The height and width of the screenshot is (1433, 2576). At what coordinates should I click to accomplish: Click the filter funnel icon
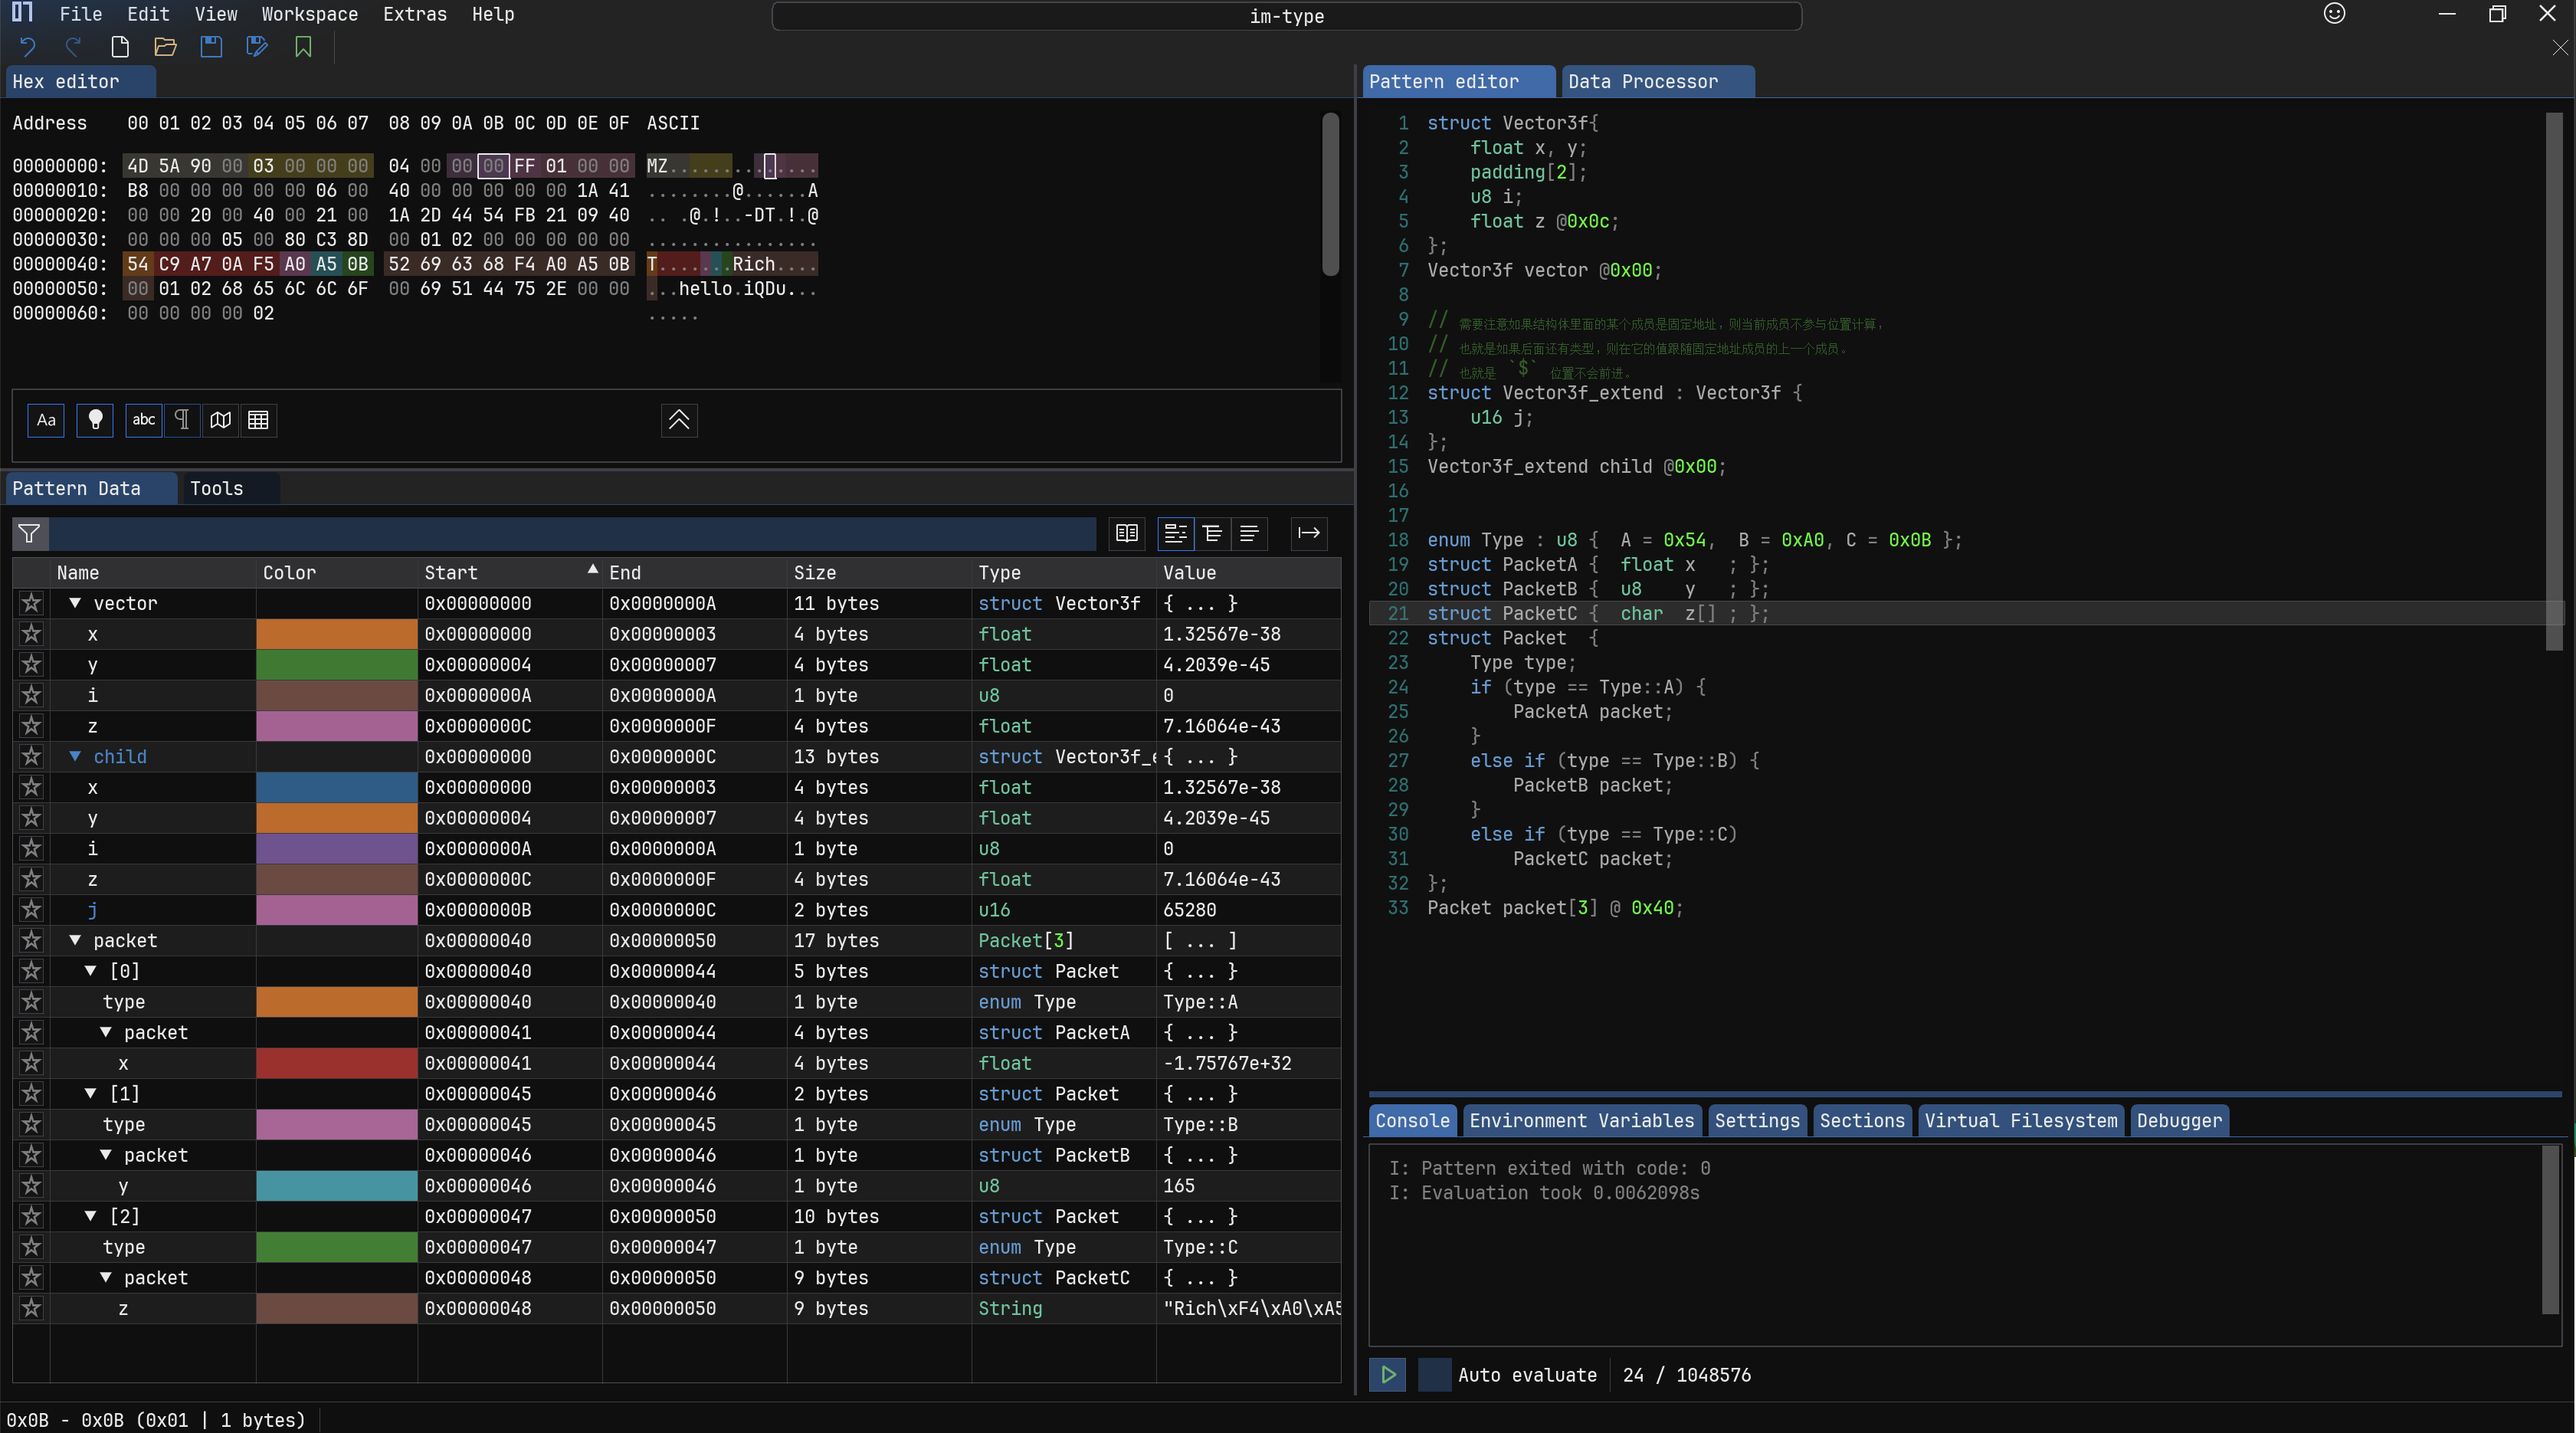pos(30,534)
